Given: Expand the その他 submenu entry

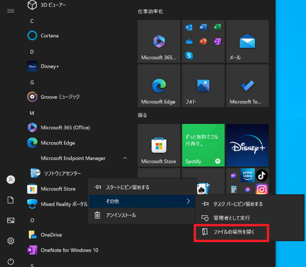Looking at the screenshot, I should click(142, 201).
